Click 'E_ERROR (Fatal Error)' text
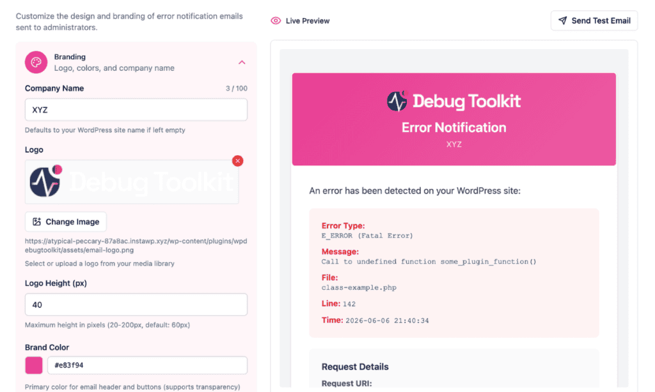The height and width of the screenshot is (392, 655). tap(367, 236)
